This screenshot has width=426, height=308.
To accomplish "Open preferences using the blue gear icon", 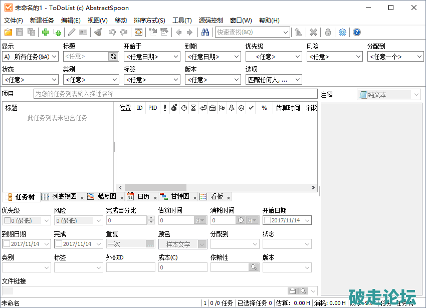I will point(343,33).
